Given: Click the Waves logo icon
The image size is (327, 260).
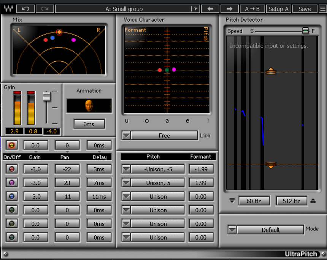Looking at the screenshot, I should (x=8, y=9).
